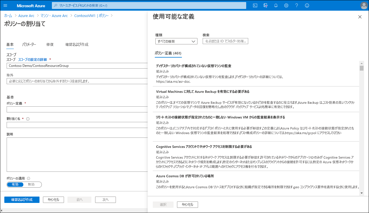The image size is (369, 213).
Task: Click the 検索 filter field
Action: tap(225, 41)
